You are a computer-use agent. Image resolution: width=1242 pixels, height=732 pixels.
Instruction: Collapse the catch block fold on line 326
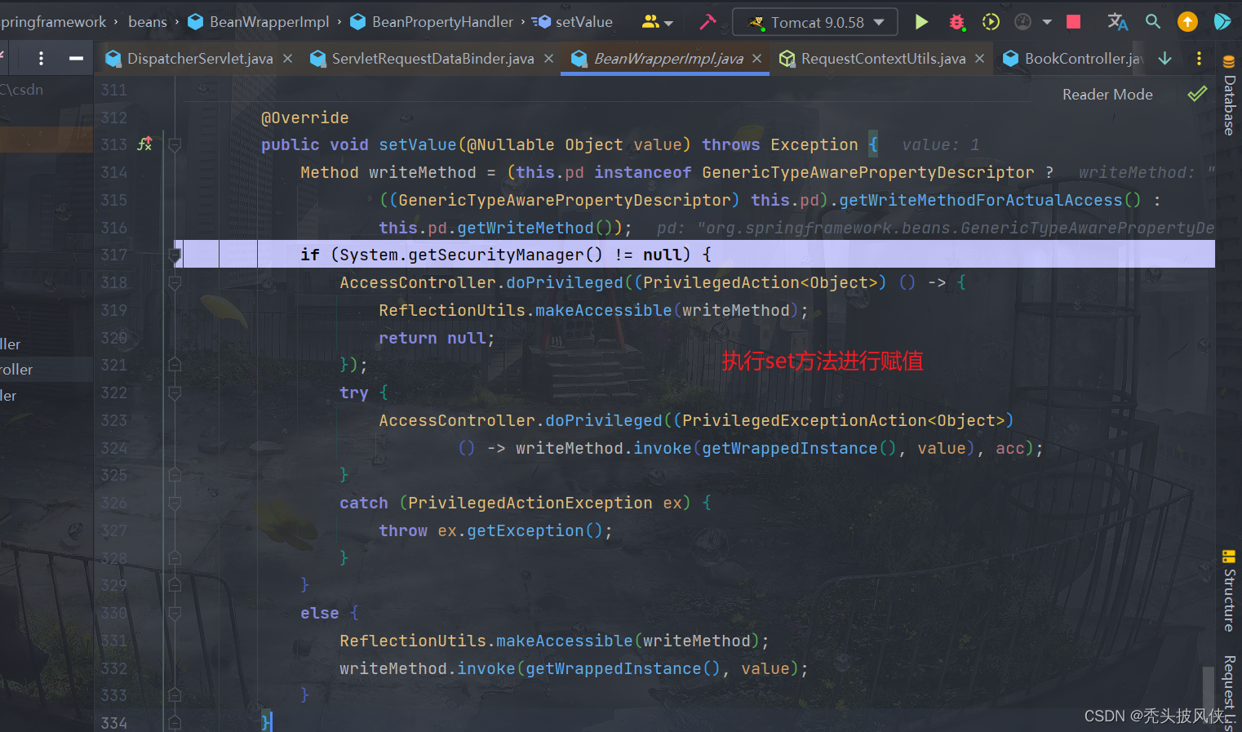[x=175, y=504]
